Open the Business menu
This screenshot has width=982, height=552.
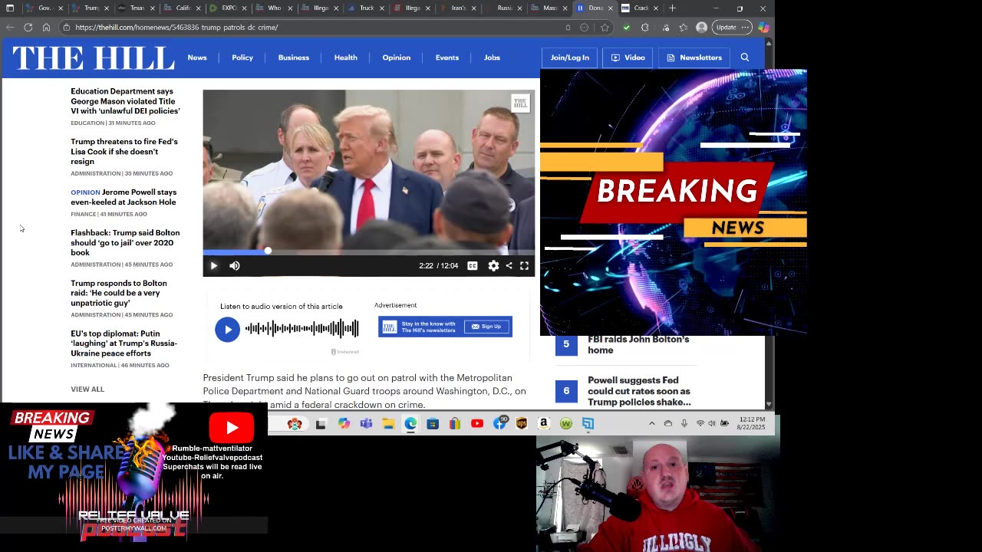click(294, 58)
